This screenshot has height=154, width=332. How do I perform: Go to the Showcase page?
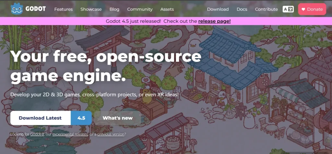point(91,9)
